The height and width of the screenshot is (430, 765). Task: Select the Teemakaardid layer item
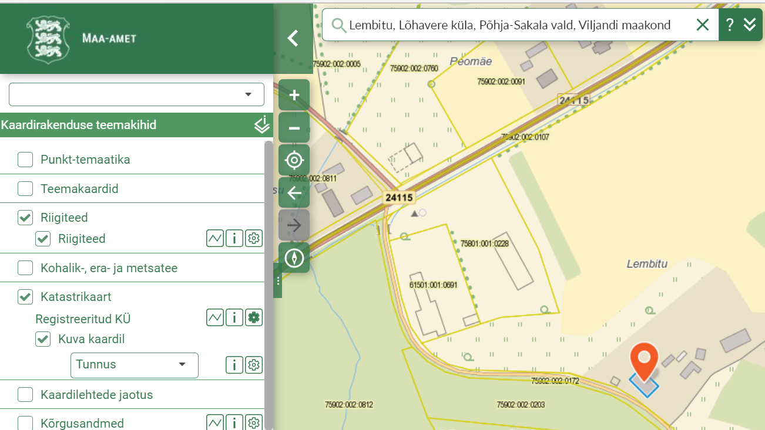point(132,189)
